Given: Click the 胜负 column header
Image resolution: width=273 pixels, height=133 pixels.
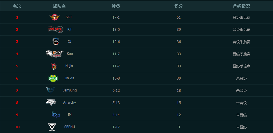Looking at the screenshot, I should (116, 6).
